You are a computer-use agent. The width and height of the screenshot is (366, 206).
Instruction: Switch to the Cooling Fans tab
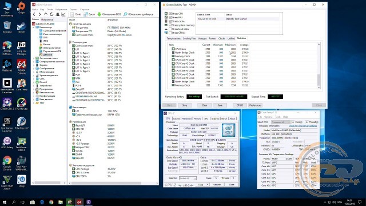(189, 38)
